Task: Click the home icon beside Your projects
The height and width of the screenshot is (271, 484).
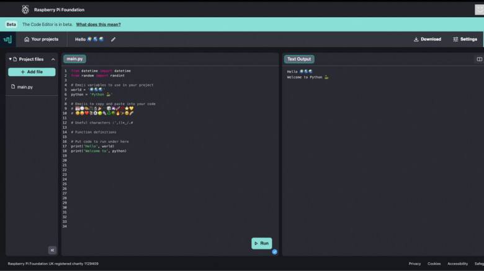Action: [27, 40]
